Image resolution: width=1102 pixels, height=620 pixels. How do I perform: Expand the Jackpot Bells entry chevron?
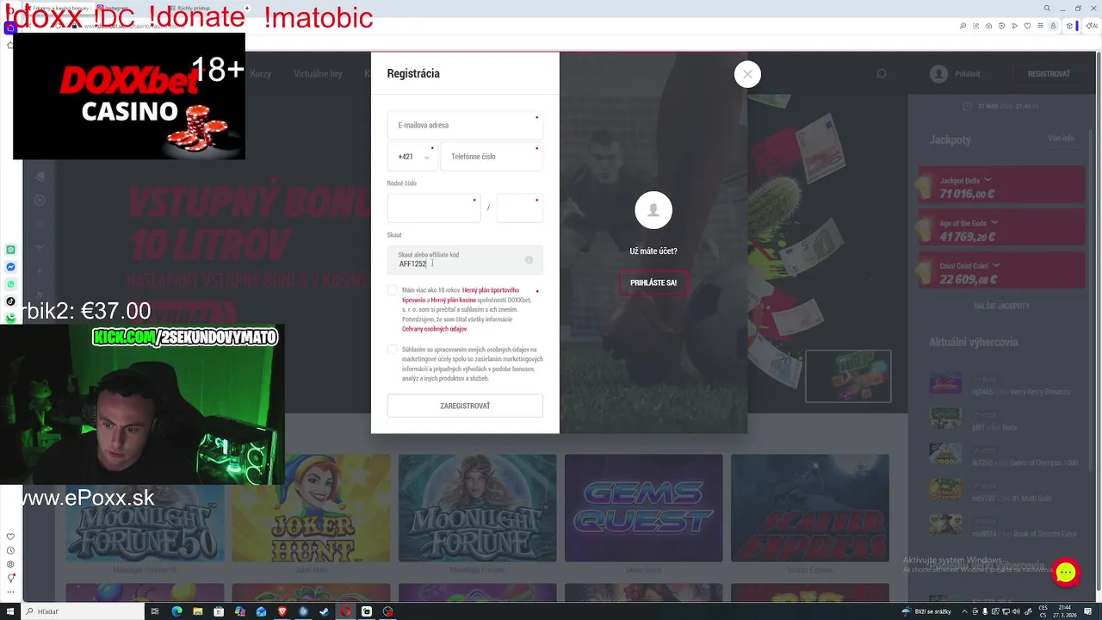(987, 181)
